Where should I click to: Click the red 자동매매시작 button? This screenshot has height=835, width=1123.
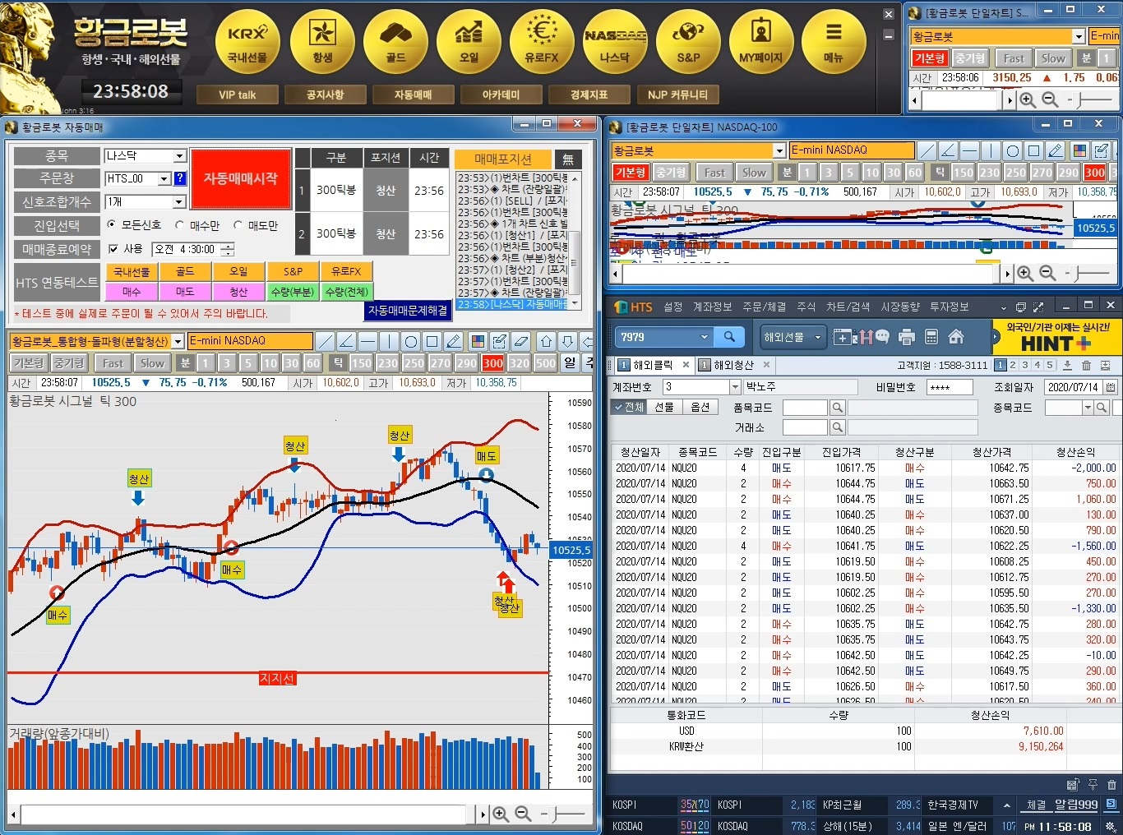pos(241,179)
